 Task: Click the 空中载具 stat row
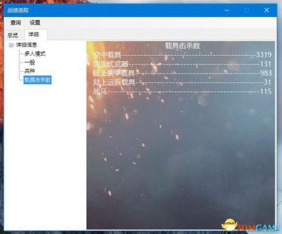[183, 55]
